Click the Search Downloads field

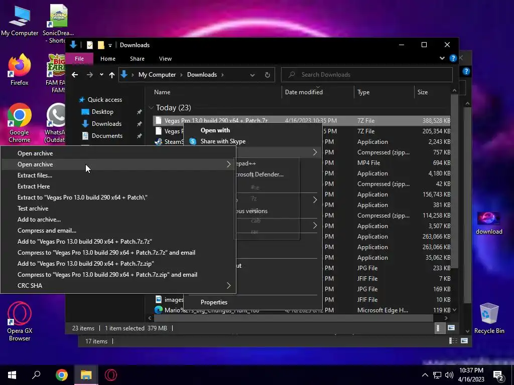[x=367, y=75]
